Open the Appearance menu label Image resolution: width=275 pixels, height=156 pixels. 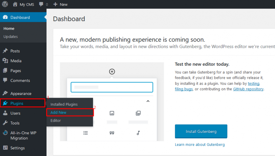pyautogui.click(x=21, y=93)
